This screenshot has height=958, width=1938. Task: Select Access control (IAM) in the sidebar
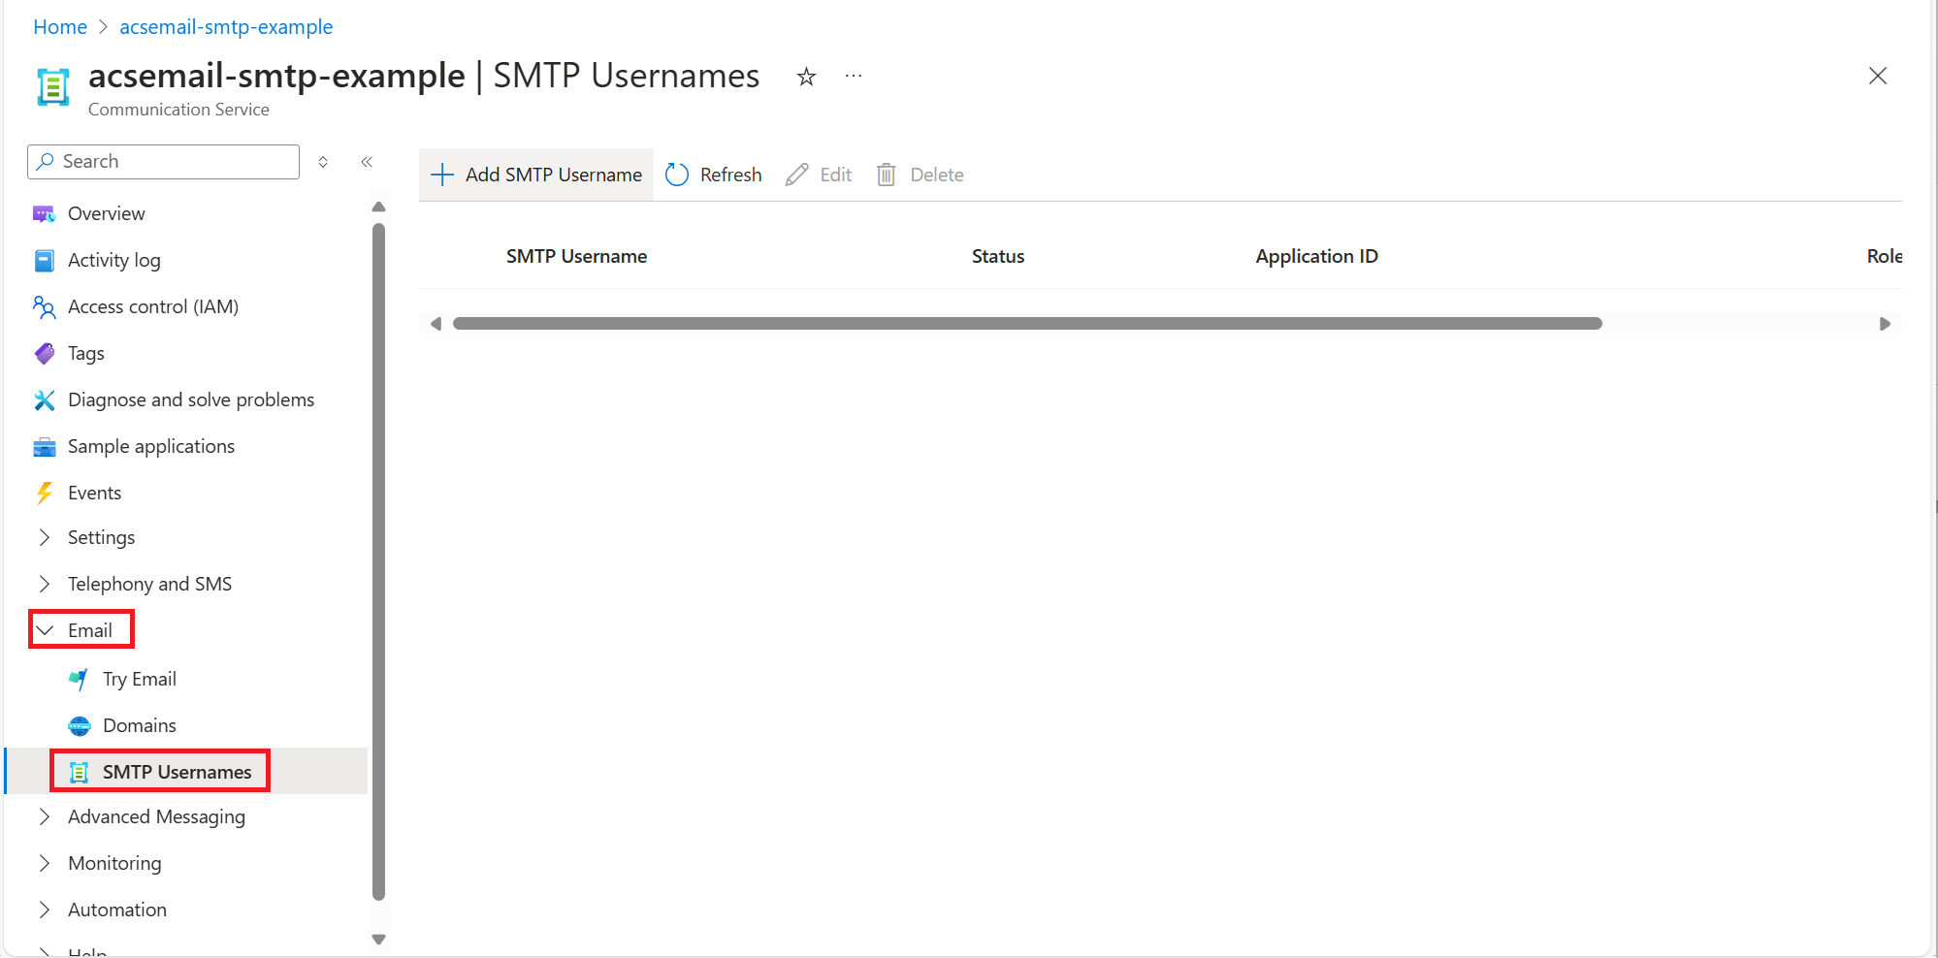pos(152,306)
